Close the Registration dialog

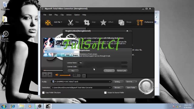127,31
